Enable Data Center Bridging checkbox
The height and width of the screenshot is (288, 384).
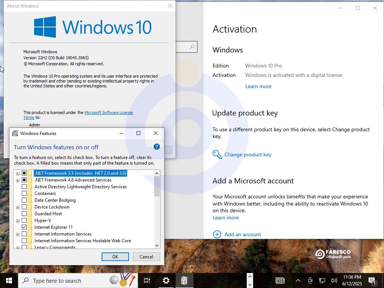pyautogui.click(x=24, y=200)
